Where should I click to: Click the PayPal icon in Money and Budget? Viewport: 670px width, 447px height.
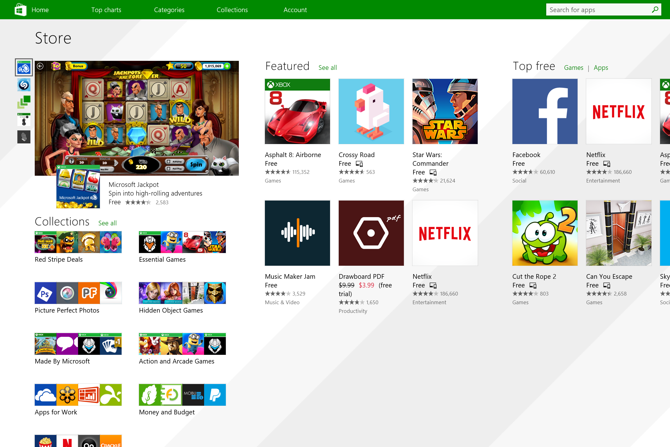point(215,395)
